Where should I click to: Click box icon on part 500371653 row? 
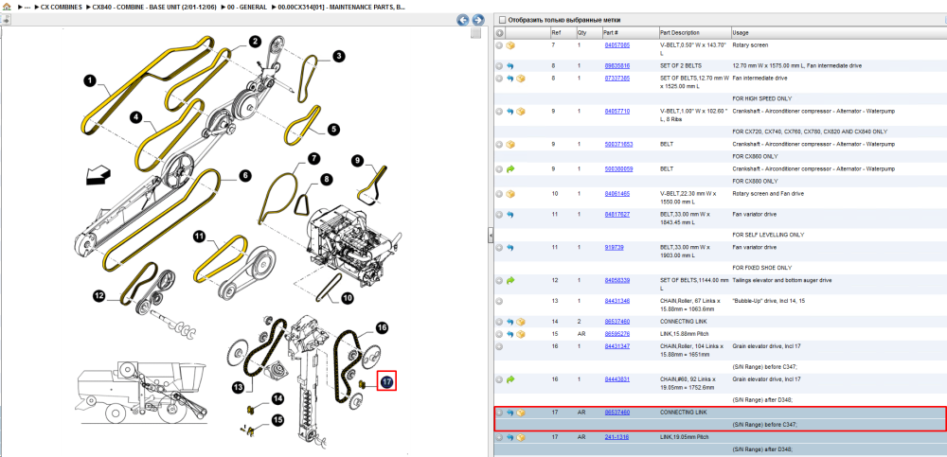click(510, 145)
